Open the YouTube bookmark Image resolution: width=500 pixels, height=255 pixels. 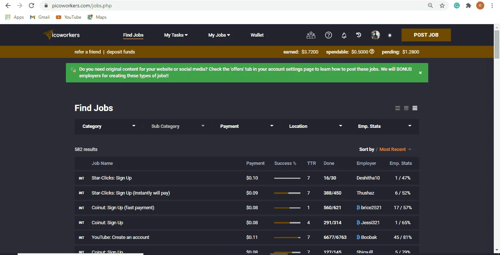68,17
